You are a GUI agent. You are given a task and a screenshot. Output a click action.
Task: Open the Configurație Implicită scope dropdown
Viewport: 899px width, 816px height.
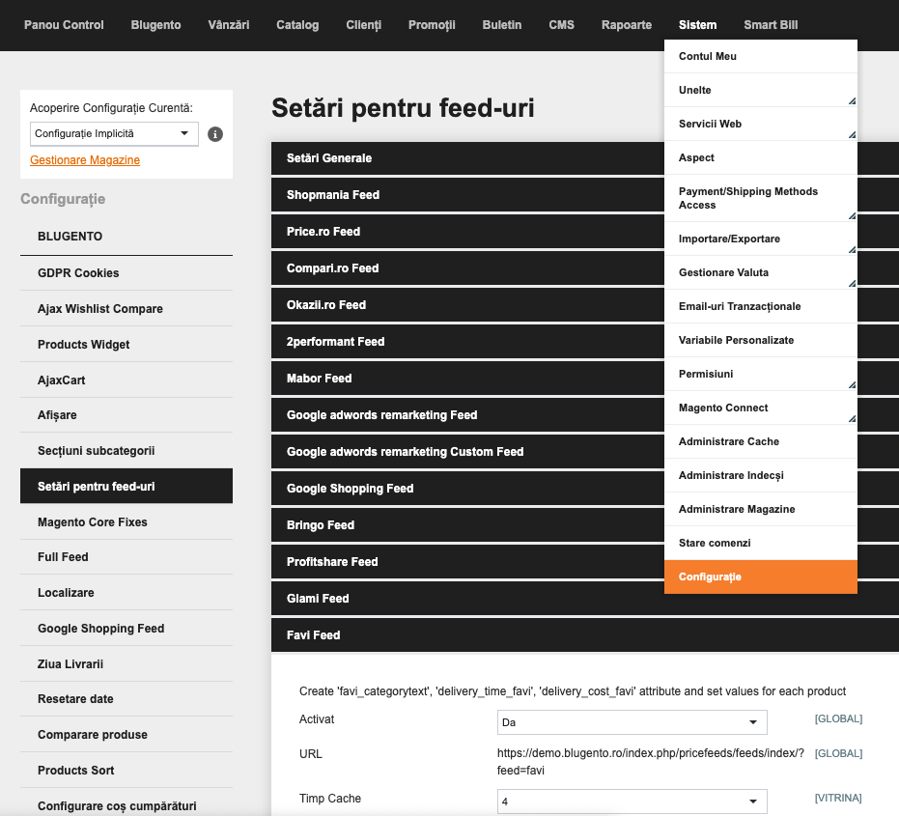click(x=114, y=133)
